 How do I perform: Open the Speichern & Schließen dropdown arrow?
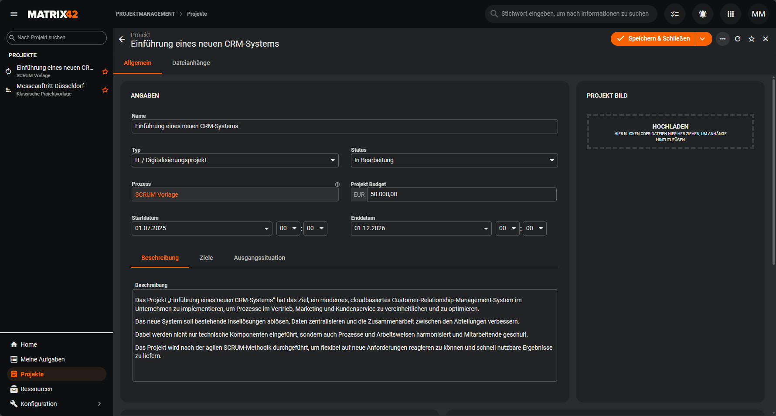click(x=703, y=39)
